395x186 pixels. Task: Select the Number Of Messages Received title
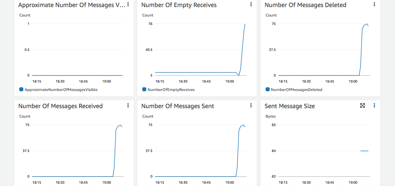[x=60, y=106]
